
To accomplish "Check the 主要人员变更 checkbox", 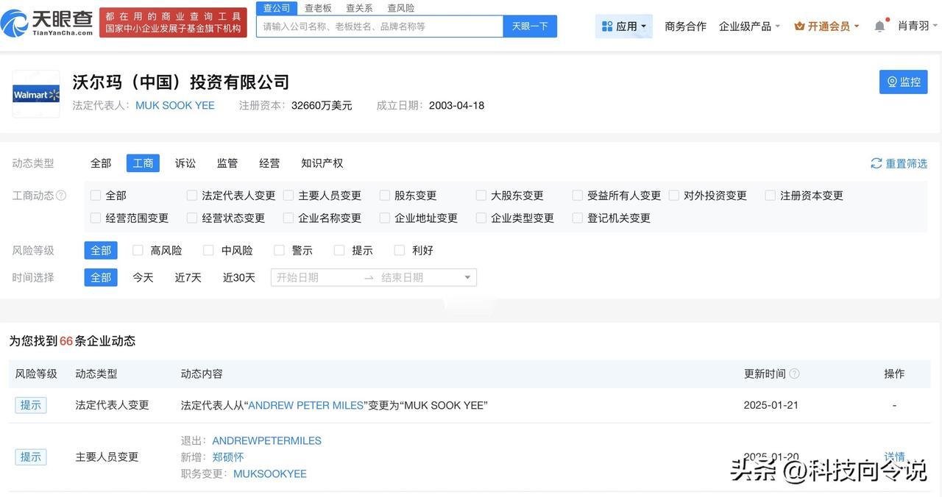I will [x=288, y=196].
